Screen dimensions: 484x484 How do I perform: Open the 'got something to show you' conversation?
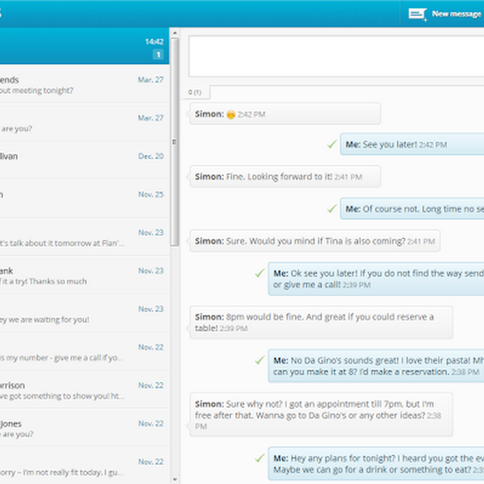pyautogui.click(x=84, y=390)
